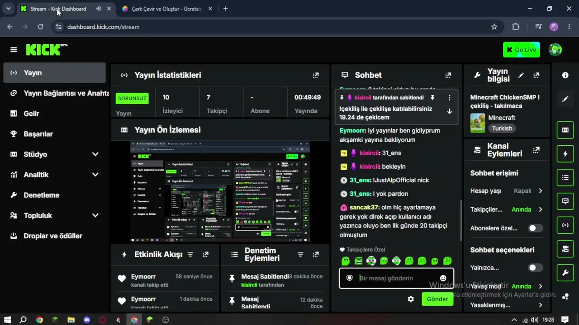
Task: Pop out the Etkinlik Akışı panel
Action: click(x=205, y=255)
